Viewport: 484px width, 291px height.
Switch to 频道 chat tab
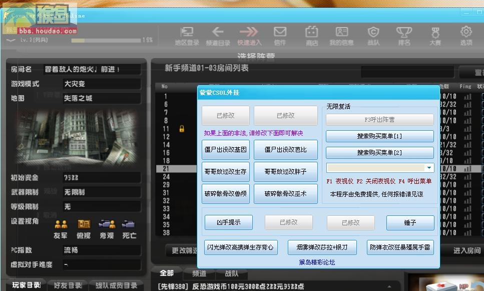pyautogui.click(x=199, y=273)
